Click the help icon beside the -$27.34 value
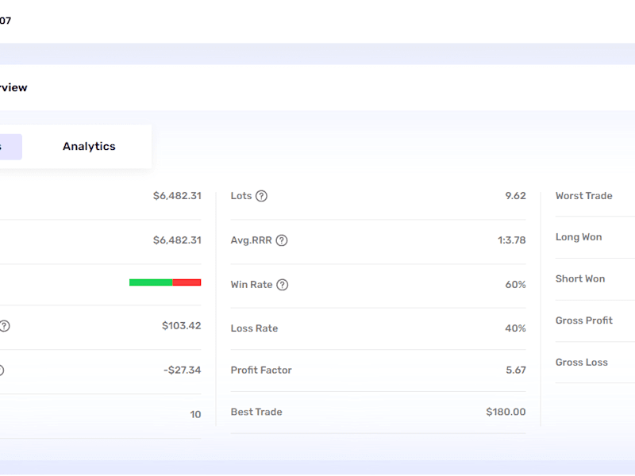Screen dimensions: 635x476 tap(2, 370)
